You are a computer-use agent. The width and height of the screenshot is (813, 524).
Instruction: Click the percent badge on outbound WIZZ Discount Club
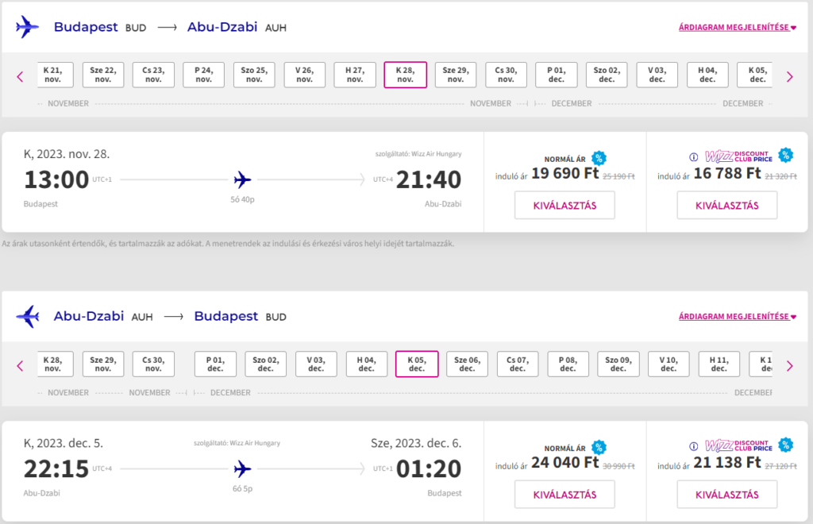(786, 155)
